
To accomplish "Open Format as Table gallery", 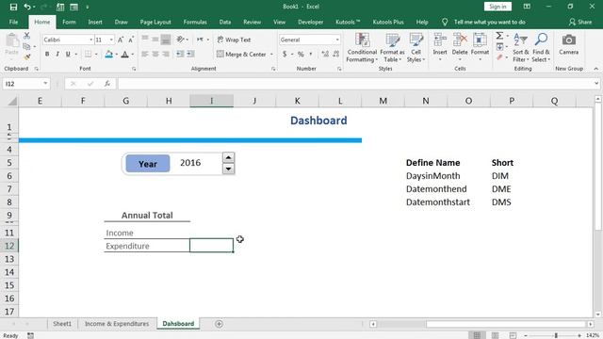I will pos(392,48).
